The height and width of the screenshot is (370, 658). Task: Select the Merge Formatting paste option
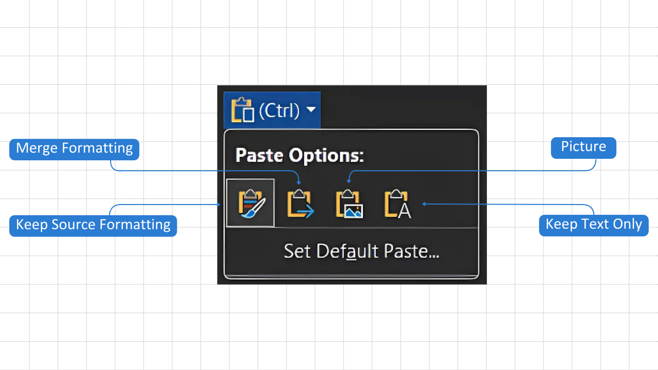click(x=300, y=202)
